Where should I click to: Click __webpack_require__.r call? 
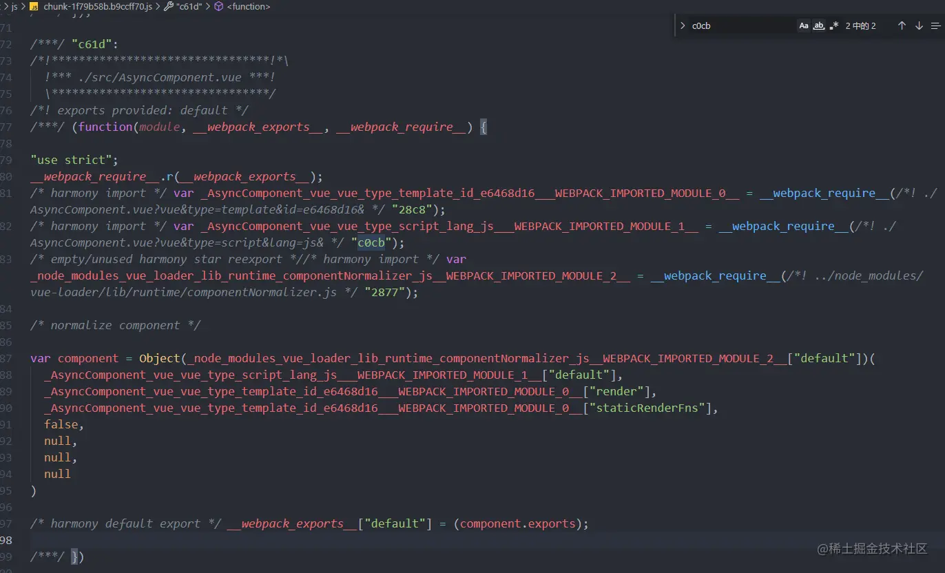click(x=101, y=176)
